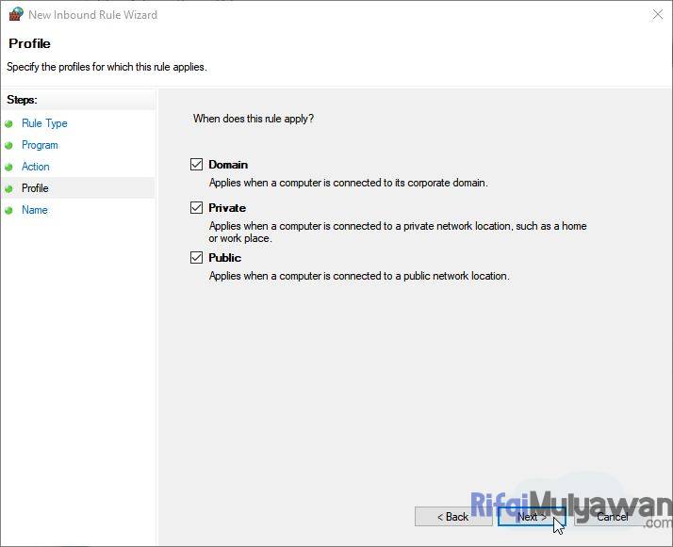
Task: Select the Profile step in sidebar
Action: coord(35,188)
